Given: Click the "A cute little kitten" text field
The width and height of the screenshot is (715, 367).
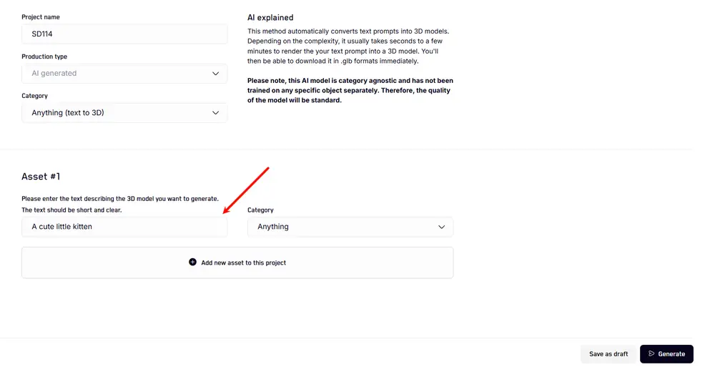Looking at the screenshot, I should click(124, 227).
